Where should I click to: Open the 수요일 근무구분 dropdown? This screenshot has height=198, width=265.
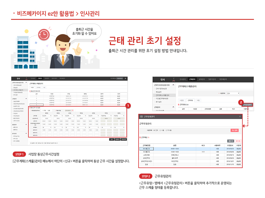click(70, 116)
